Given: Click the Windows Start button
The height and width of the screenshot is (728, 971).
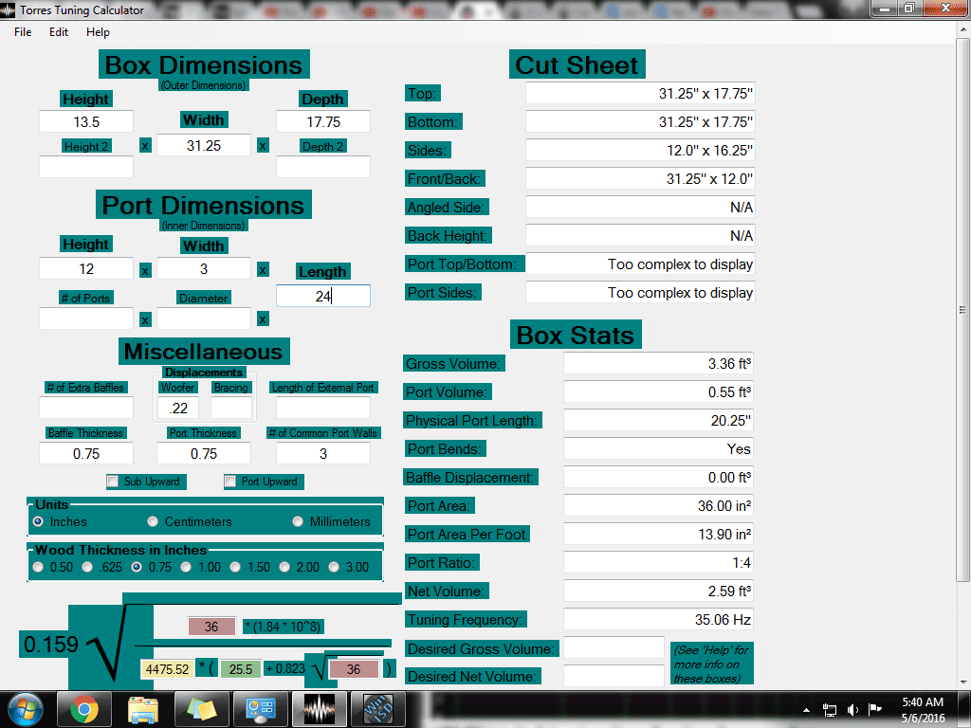Looking at the screenshot, I should pyautogui.click(x=26, y=709).
